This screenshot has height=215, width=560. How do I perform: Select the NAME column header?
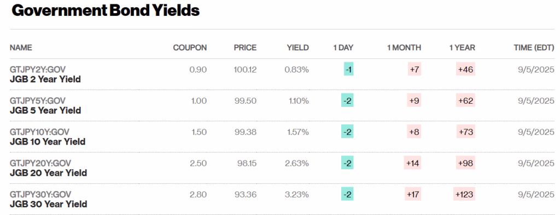(x=21, y=48)
